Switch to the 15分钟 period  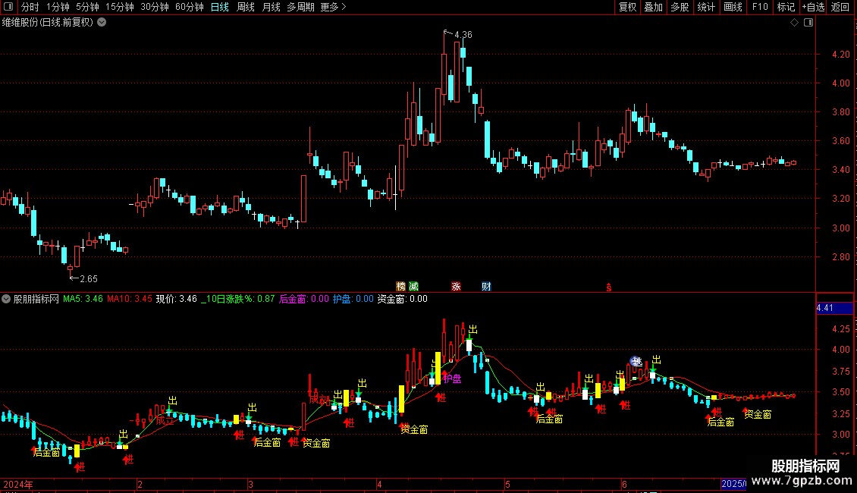[x=120, y=7]
